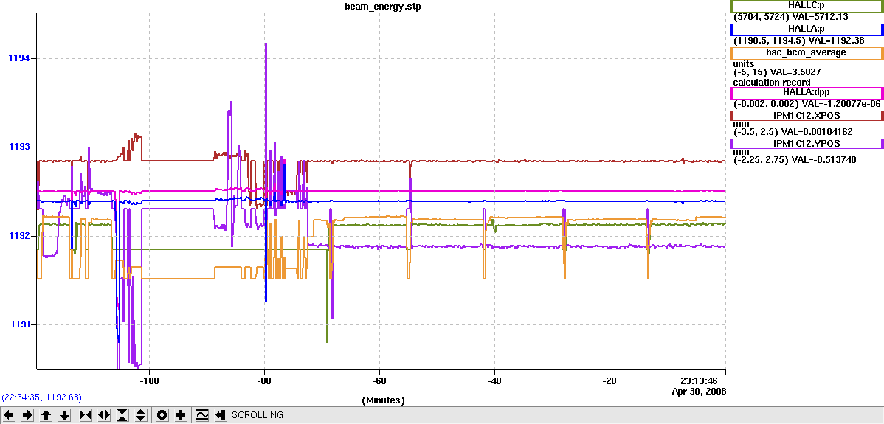The image size is (884, 424).
Task: Select the HALLC:p legend entry
Action: (807, 5)
